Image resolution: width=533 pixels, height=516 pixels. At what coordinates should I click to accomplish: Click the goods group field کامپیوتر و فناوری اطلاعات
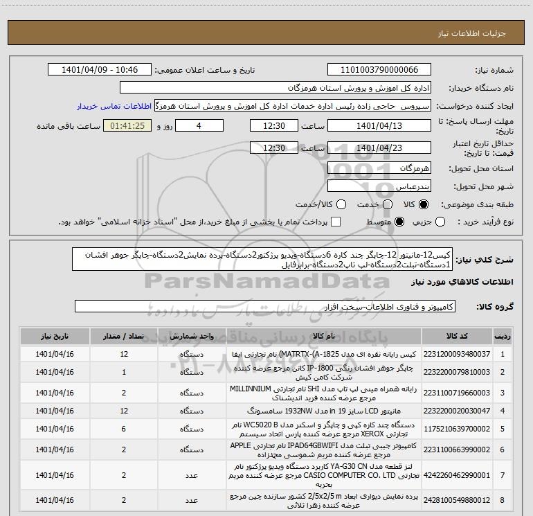[x=265, y=306]
